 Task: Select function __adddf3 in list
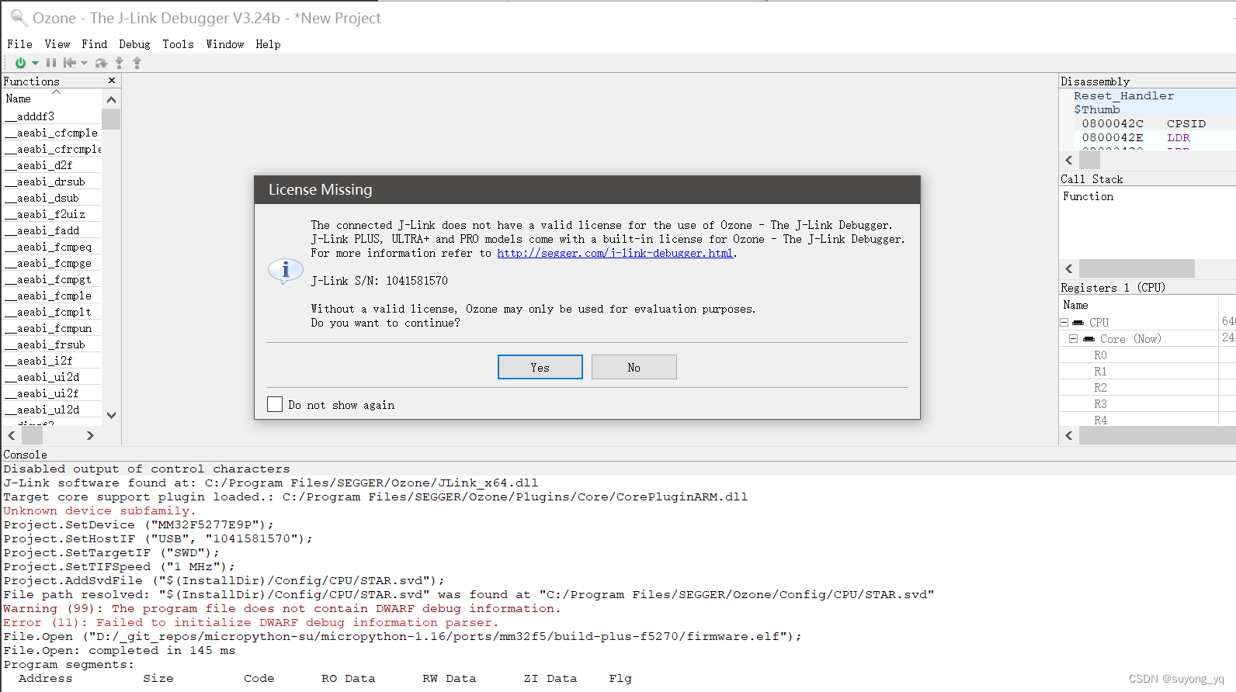[x=51, y=116]
